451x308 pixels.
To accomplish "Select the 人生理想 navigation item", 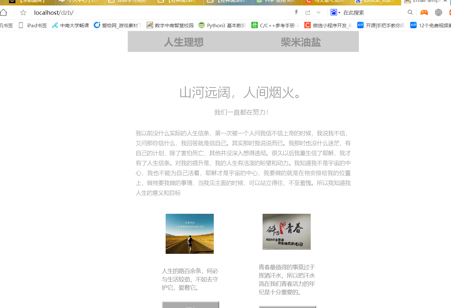I will [x=184, y=42].
